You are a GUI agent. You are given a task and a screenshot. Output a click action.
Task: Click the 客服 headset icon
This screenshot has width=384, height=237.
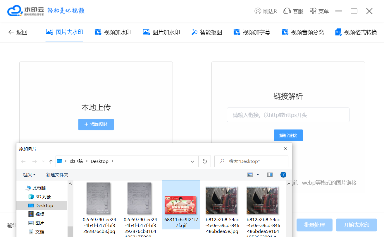287,11
